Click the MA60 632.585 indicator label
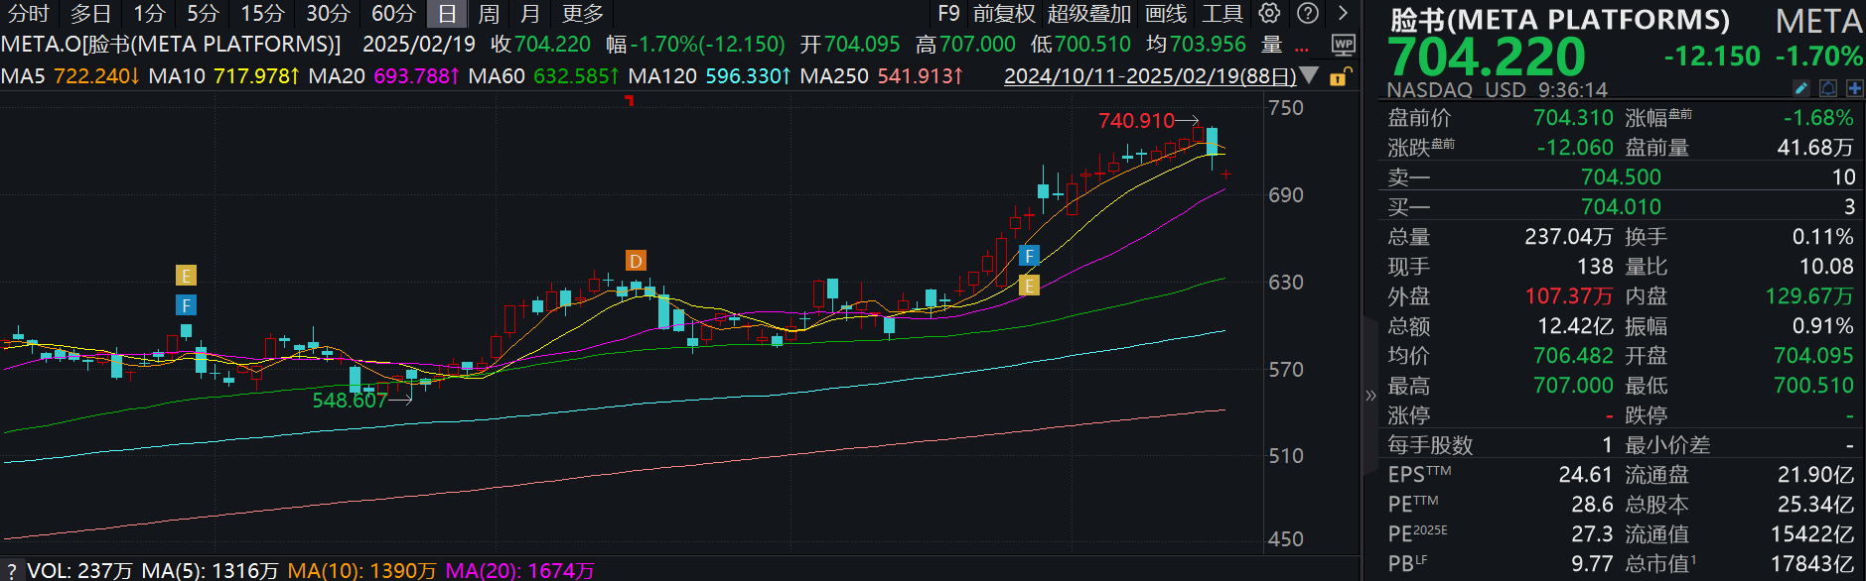The image size is (1866, 581). (x=544, y=76)
